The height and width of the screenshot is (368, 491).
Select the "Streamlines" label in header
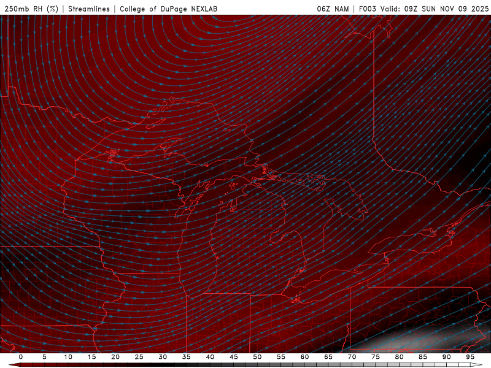[x=89, y=9]
